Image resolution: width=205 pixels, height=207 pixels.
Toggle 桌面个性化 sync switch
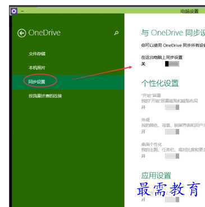(172, 156)
